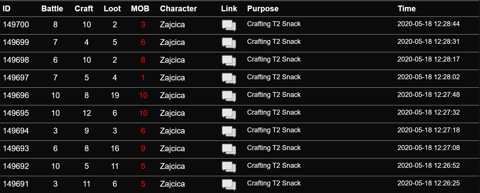Screen dimensions: 480x193
Task: Open chat link icon for roll 149693
Action: pos(229,149)
